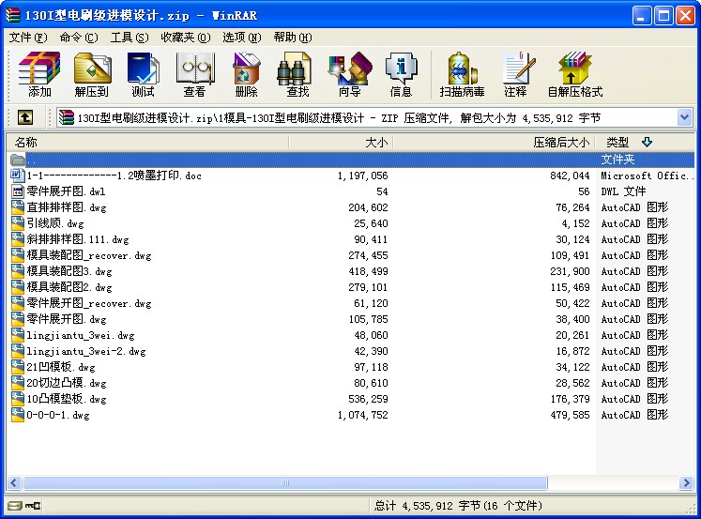Sort by the Type (类型) column header
This screenshot has width=701, height=519.
(645, 143)
